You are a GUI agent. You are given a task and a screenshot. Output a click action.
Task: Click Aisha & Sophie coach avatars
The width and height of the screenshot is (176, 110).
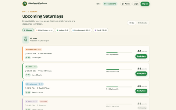[28, 75]
